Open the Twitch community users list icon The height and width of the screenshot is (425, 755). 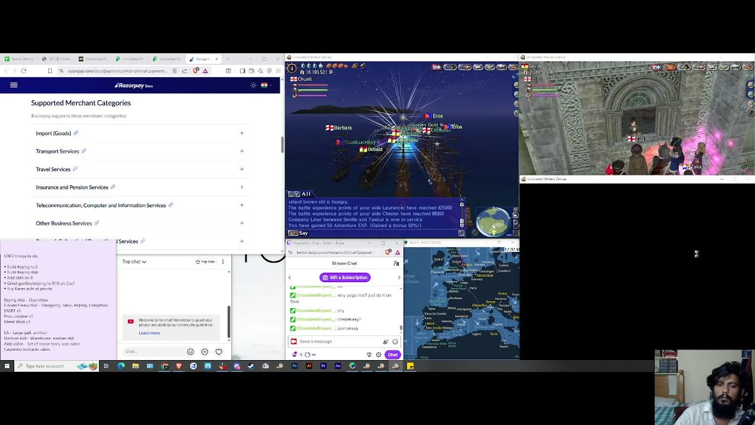coord(396,263)
